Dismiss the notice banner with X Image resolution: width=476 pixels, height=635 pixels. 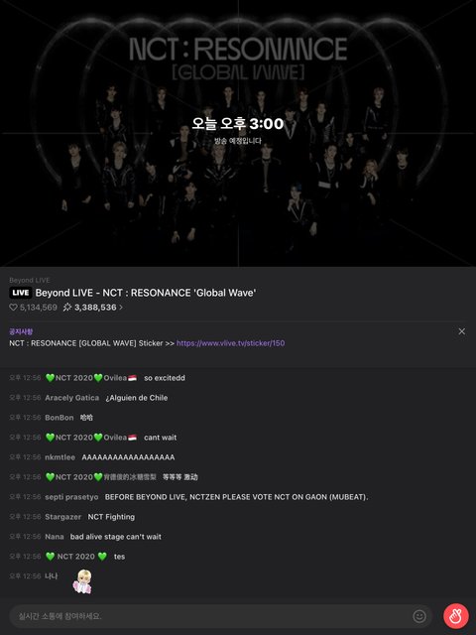coord(462,331)
